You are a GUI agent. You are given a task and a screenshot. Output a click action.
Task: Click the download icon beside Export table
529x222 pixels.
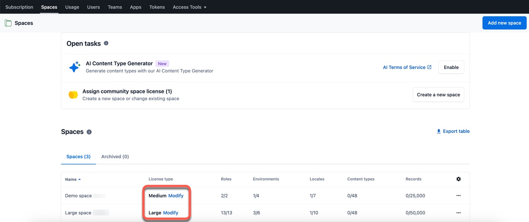pyautogui.click(x=438, y=131)
